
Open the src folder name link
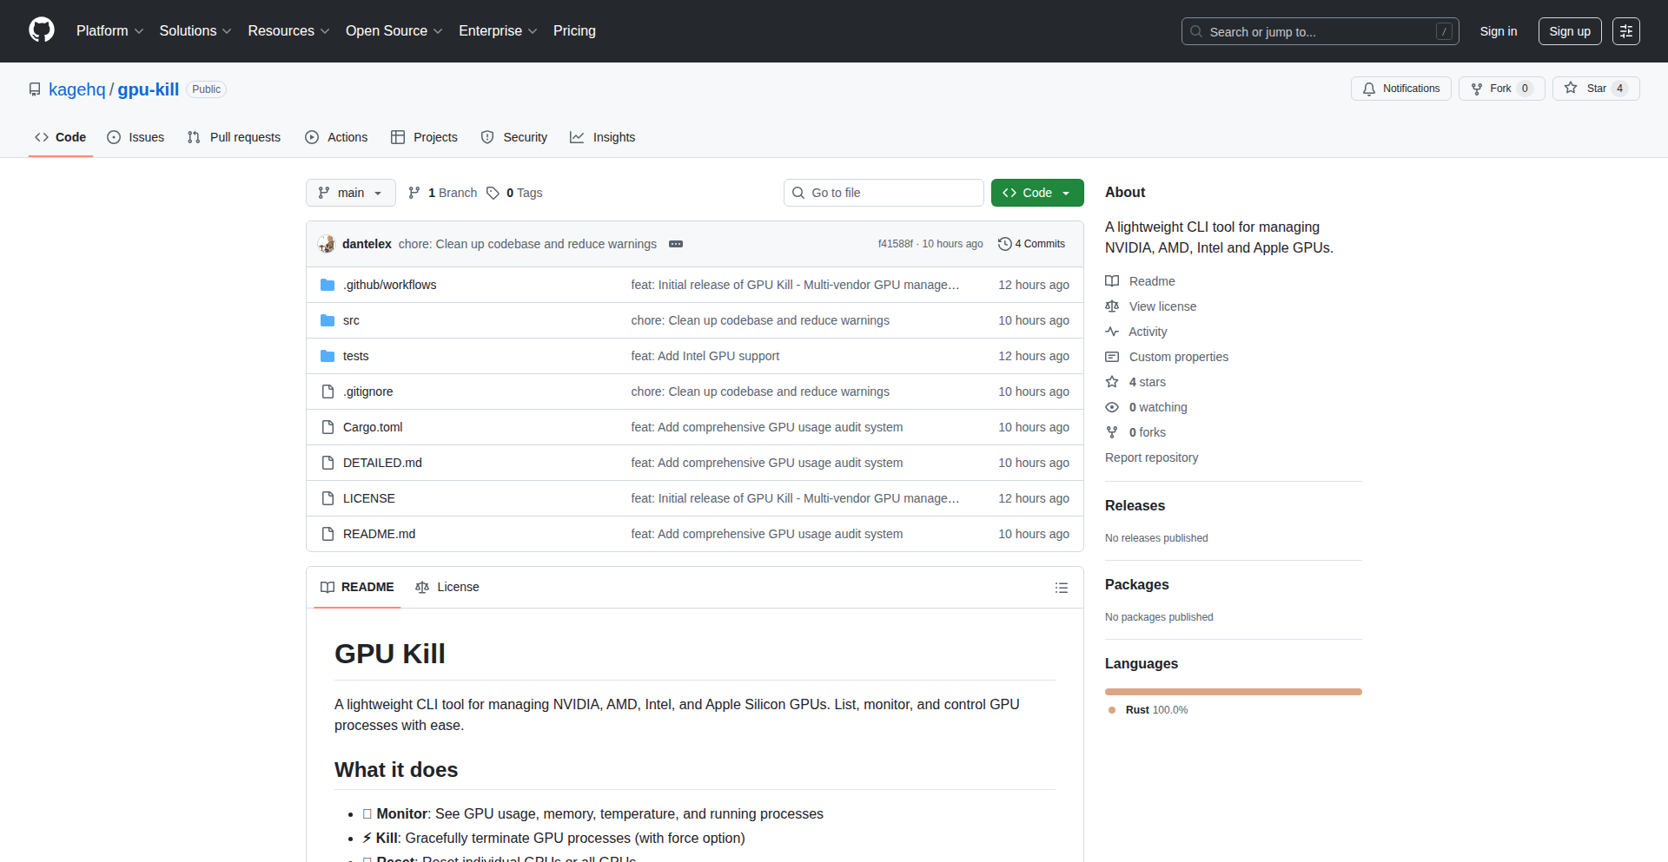pos(351,320)
